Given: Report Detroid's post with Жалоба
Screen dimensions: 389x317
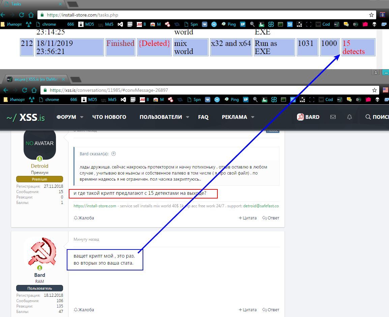Looking at the screenshot, I should point(84,218).
